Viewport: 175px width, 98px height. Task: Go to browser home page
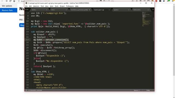[14, 1]
